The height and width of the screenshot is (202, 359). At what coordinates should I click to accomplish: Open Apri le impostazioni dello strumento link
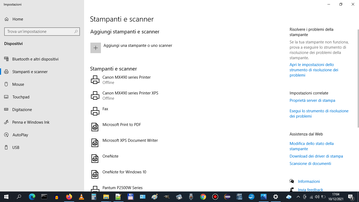(x=314, y=70)
